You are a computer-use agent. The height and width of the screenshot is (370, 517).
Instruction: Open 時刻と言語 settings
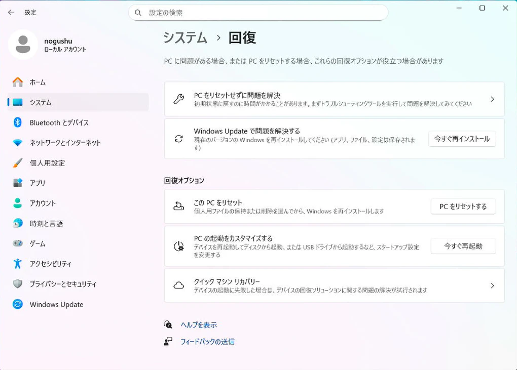point(78,223)
